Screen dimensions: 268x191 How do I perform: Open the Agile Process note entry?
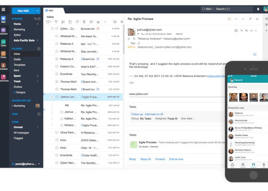[x=177, y=144]
